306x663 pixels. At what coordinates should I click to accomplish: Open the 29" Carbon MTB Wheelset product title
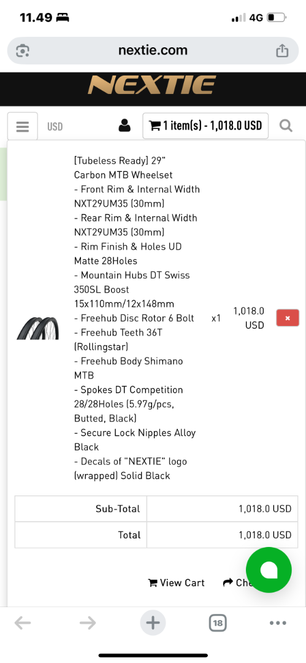pos(124,168)
